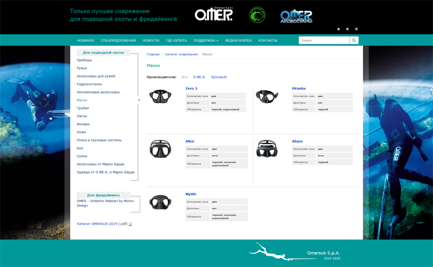Open the КОНТАКТЫ menu item

267,41
